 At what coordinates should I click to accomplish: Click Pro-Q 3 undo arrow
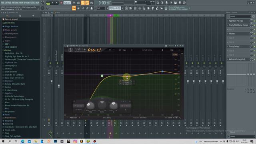pyautogui.click(x=110, y=50)
